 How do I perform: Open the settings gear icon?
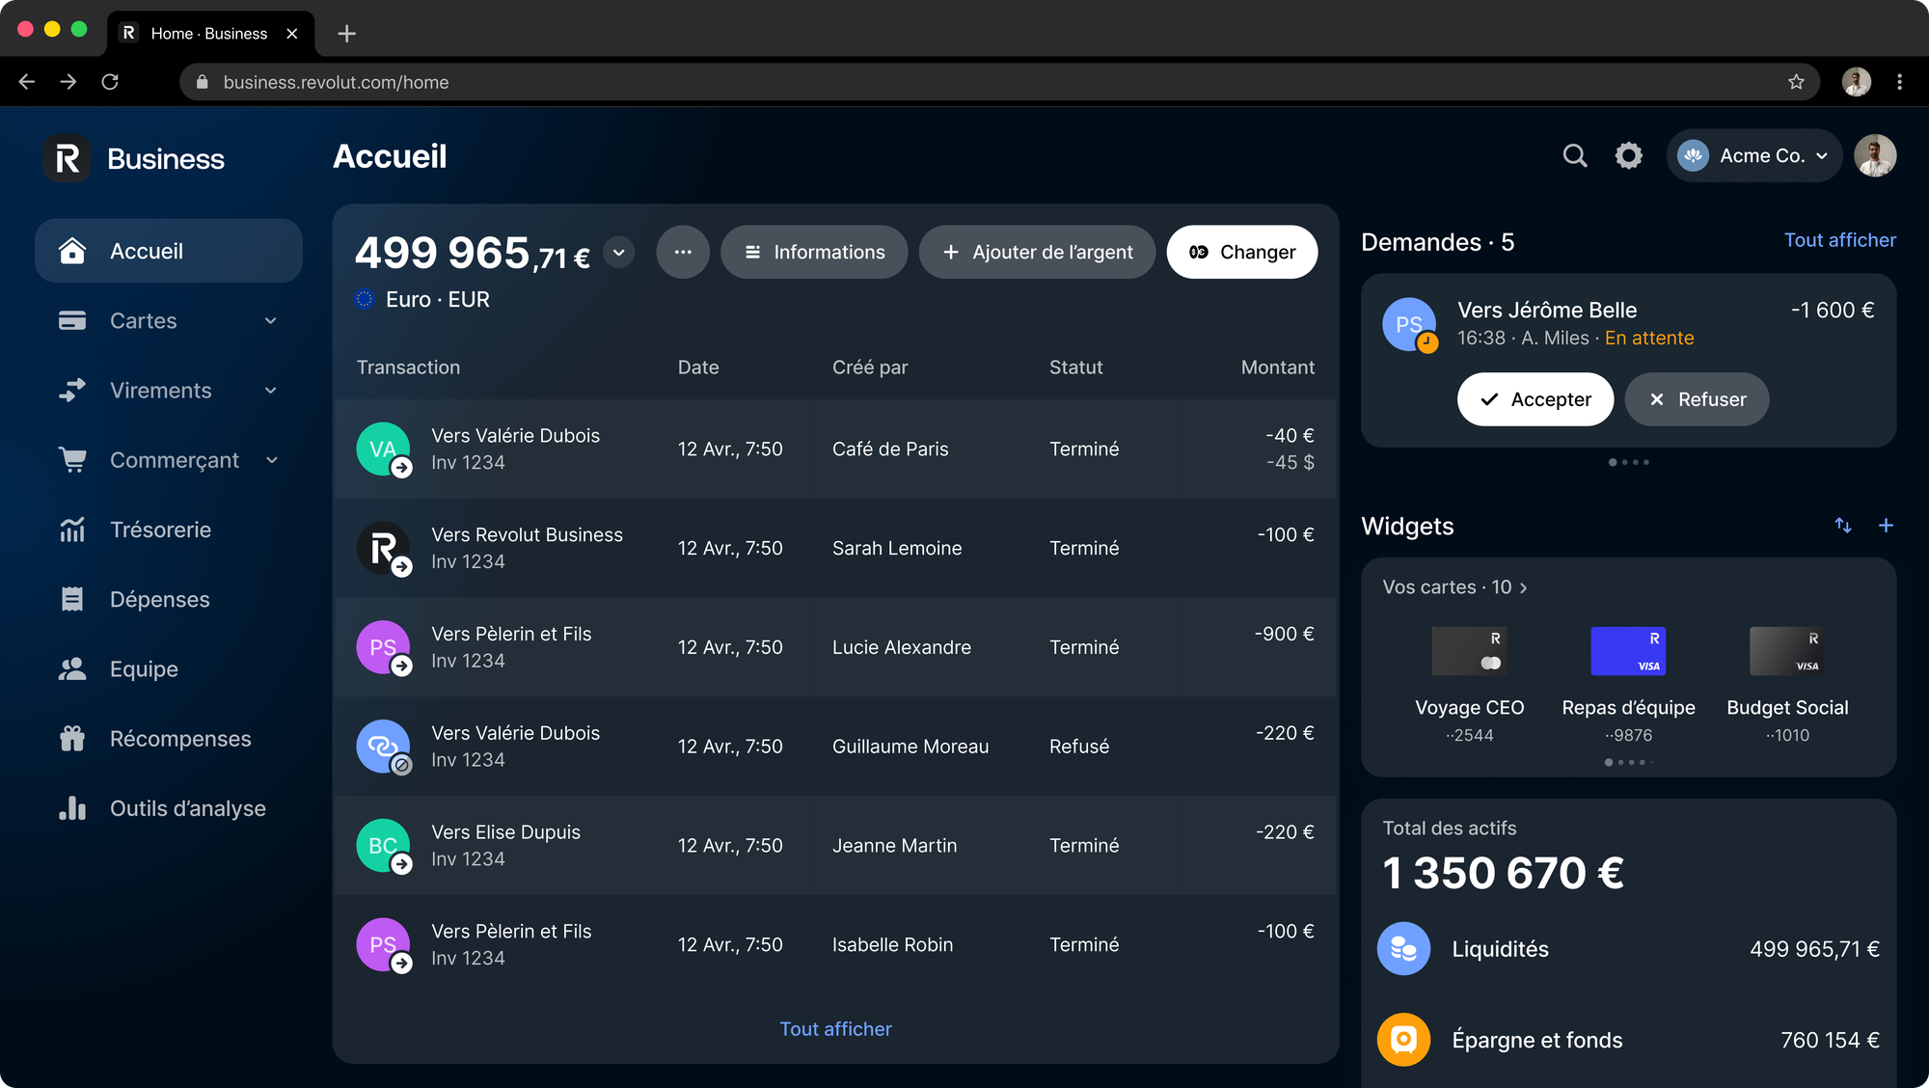tap(1629, 155)
